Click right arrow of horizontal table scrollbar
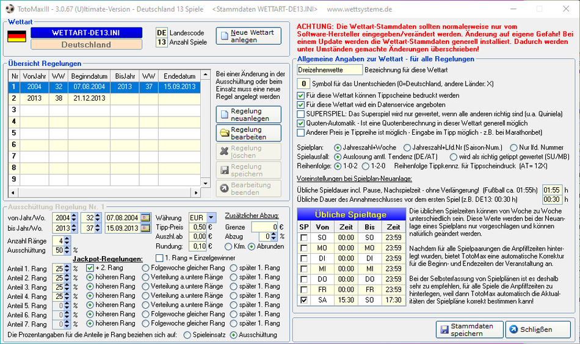This screenshot has height=344, width=580. coord(196,193)
